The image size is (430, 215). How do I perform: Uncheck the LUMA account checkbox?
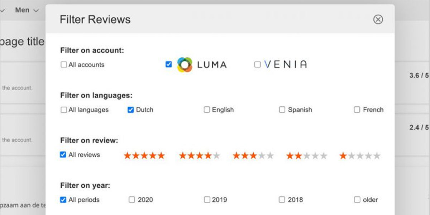(x=169, y=64)
